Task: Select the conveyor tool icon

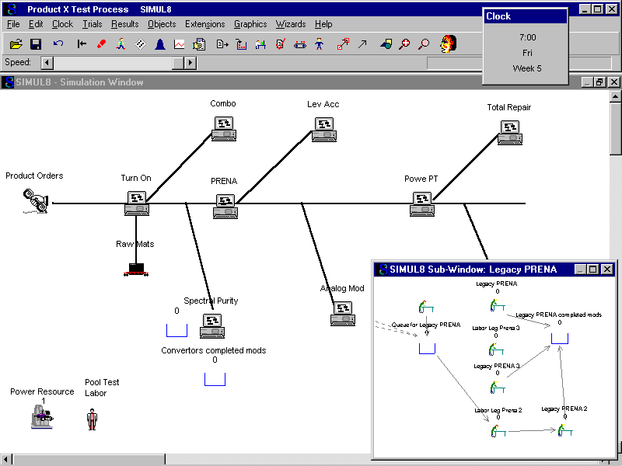Action: 300,44
